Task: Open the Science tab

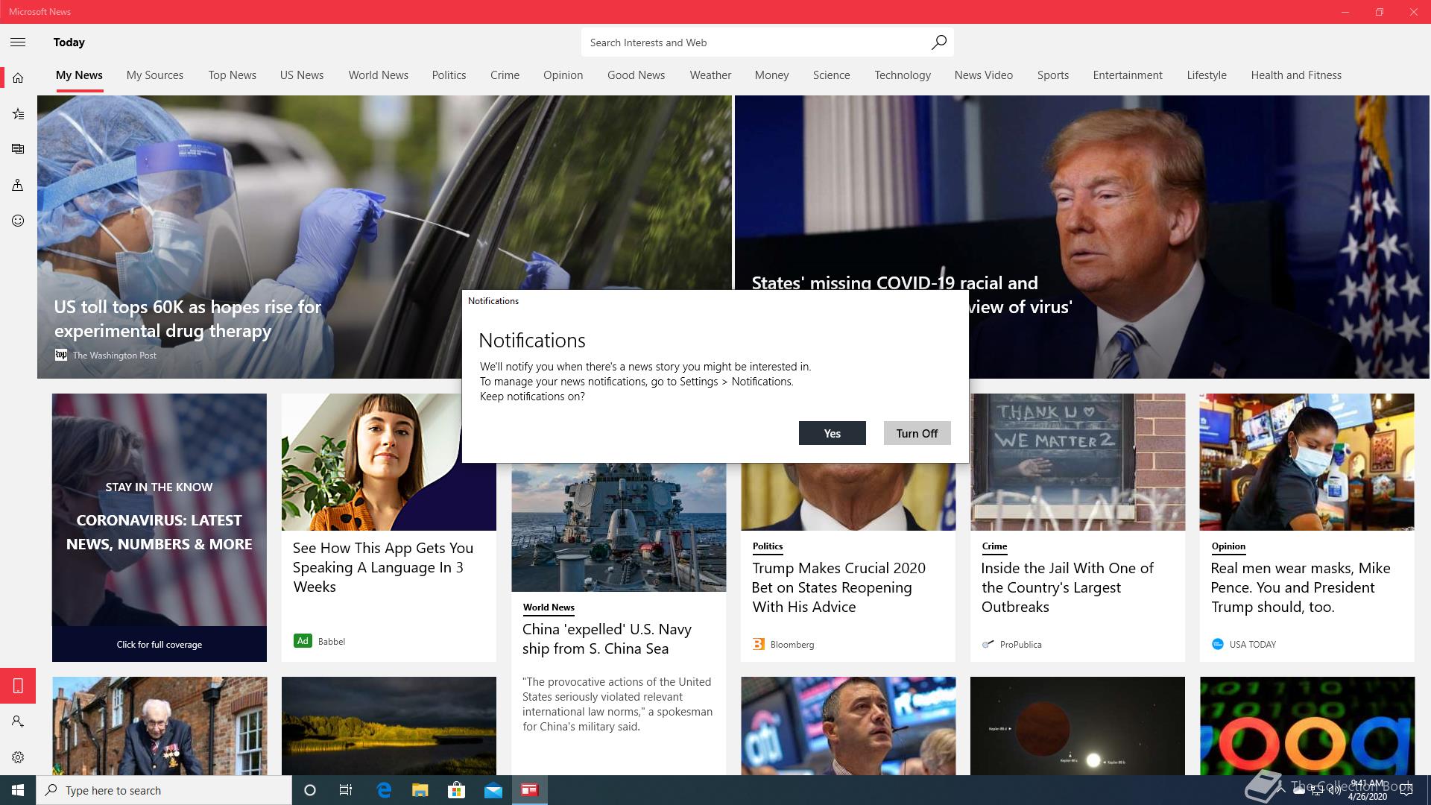Action: pos(831,75)
